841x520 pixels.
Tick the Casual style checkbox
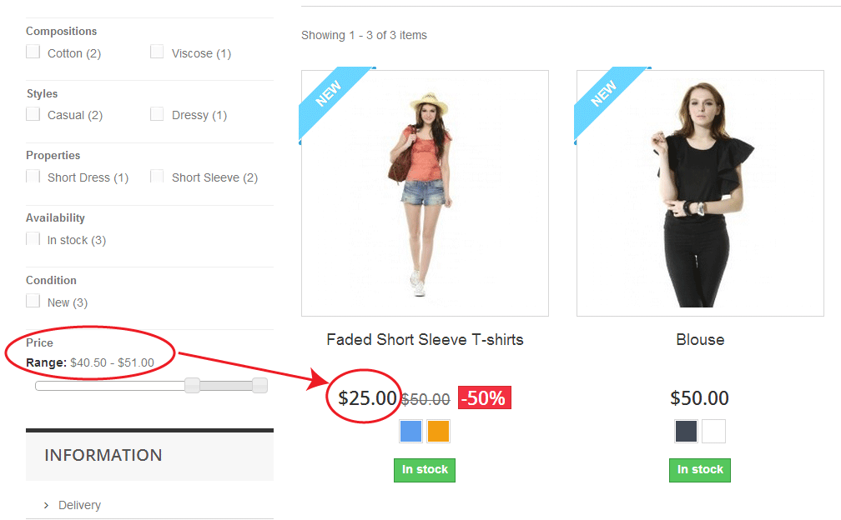pyautogui.click(x=33, y=114)
